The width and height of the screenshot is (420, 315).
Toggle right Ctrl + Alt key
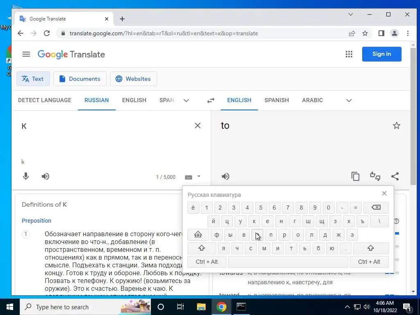pyautogui.click(x=369, y=262)
